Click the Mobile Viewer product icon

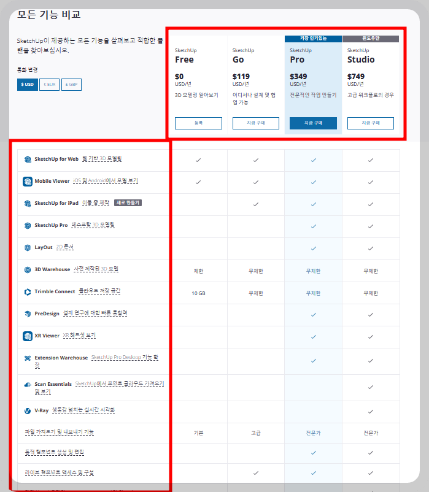click(x=28, y=182)
